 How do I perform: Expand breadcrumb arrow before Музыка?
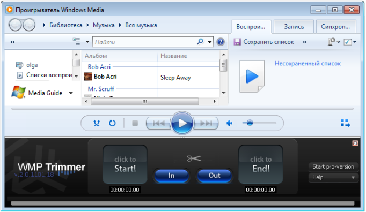[88, 25]
